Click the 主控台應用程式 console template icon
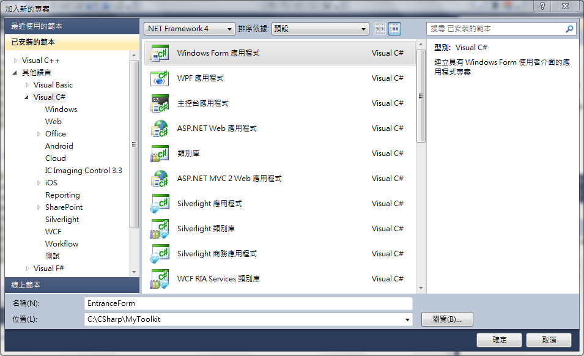The height and width of the screenshot is (356, 584). pos(160,103)
